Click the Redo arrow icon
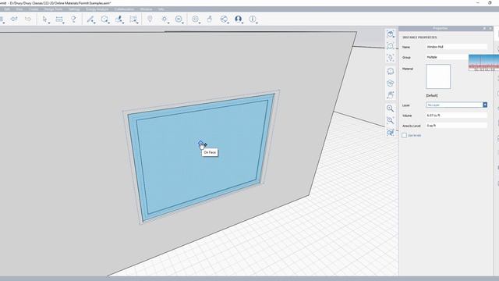 [x=28, y=19]
